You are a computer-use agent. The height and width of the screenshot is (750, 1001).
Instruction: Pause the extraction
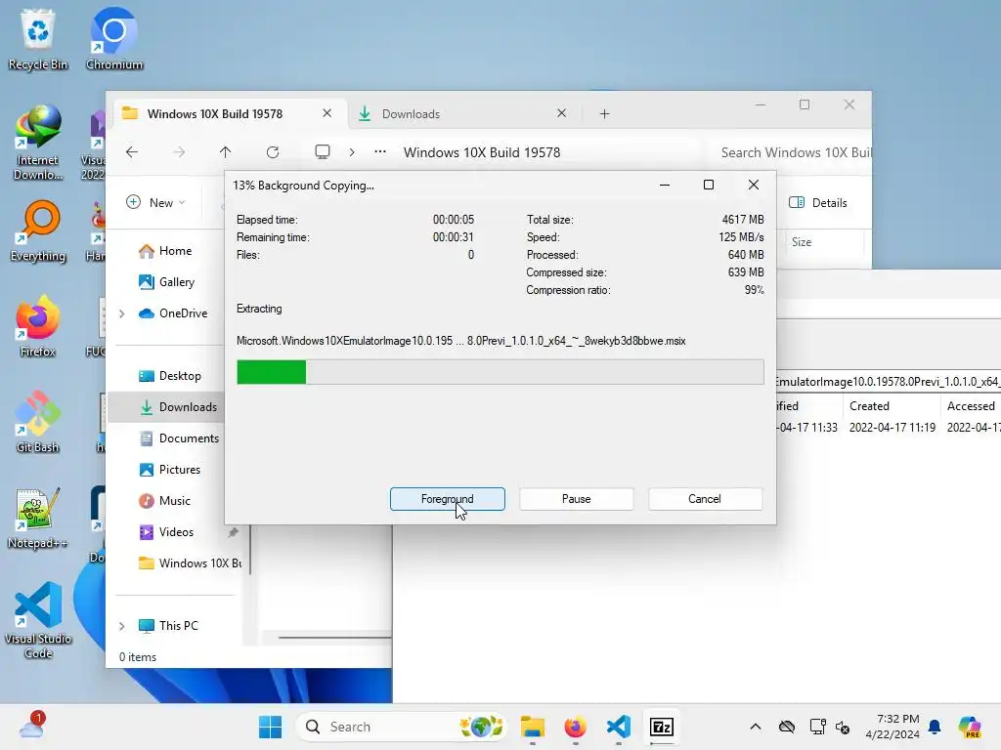point(576,499)
